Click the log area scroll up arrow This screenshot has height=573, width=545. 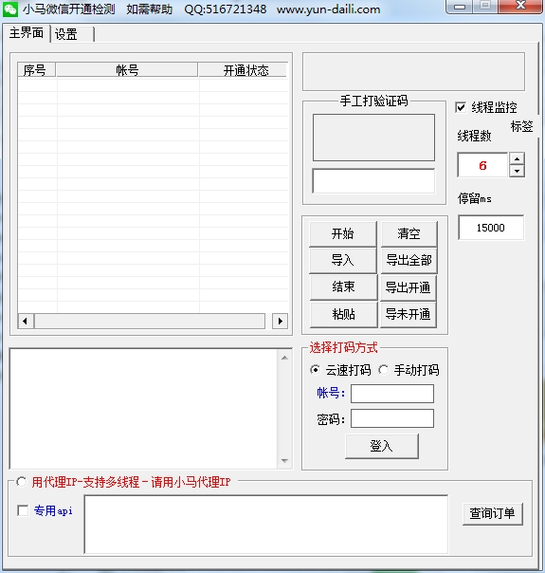tap(285, 358)
